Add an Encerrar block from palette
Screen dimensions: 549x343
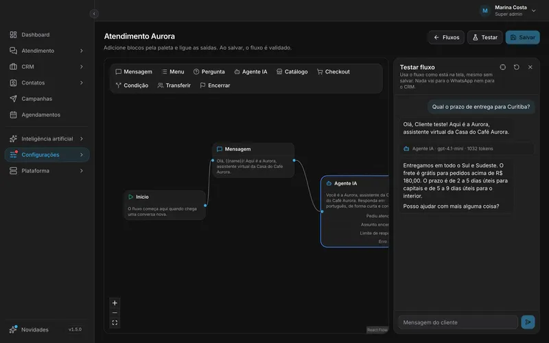coord(215,85)
